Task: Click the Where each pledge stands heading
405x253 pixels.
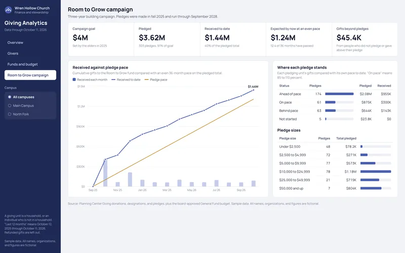Action: [302, 67]
